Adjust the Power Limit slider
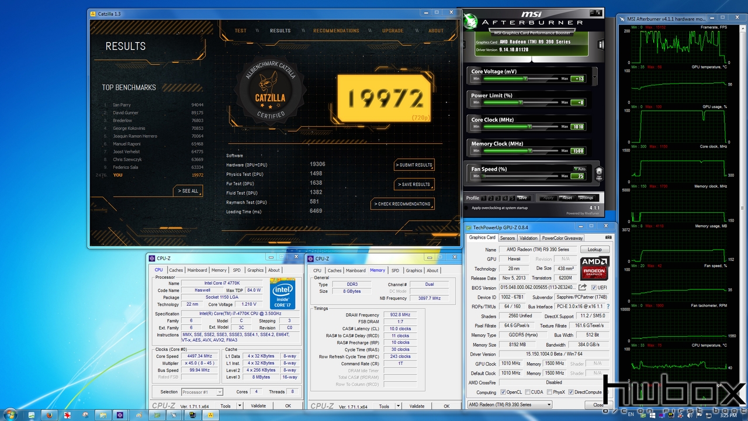This screenshot has width=748, height=421. coord(521,102)
